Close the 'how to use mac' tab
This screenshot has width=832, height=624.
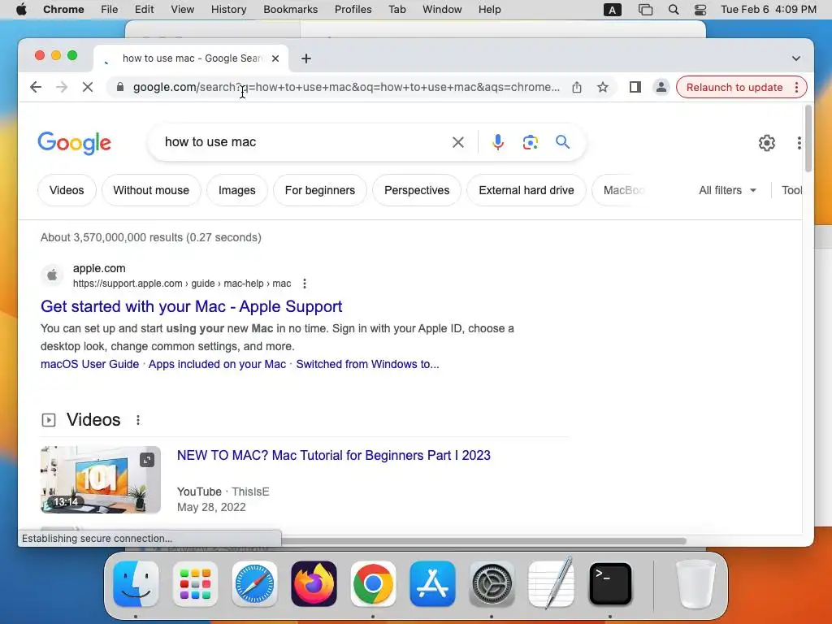(275, 58)
